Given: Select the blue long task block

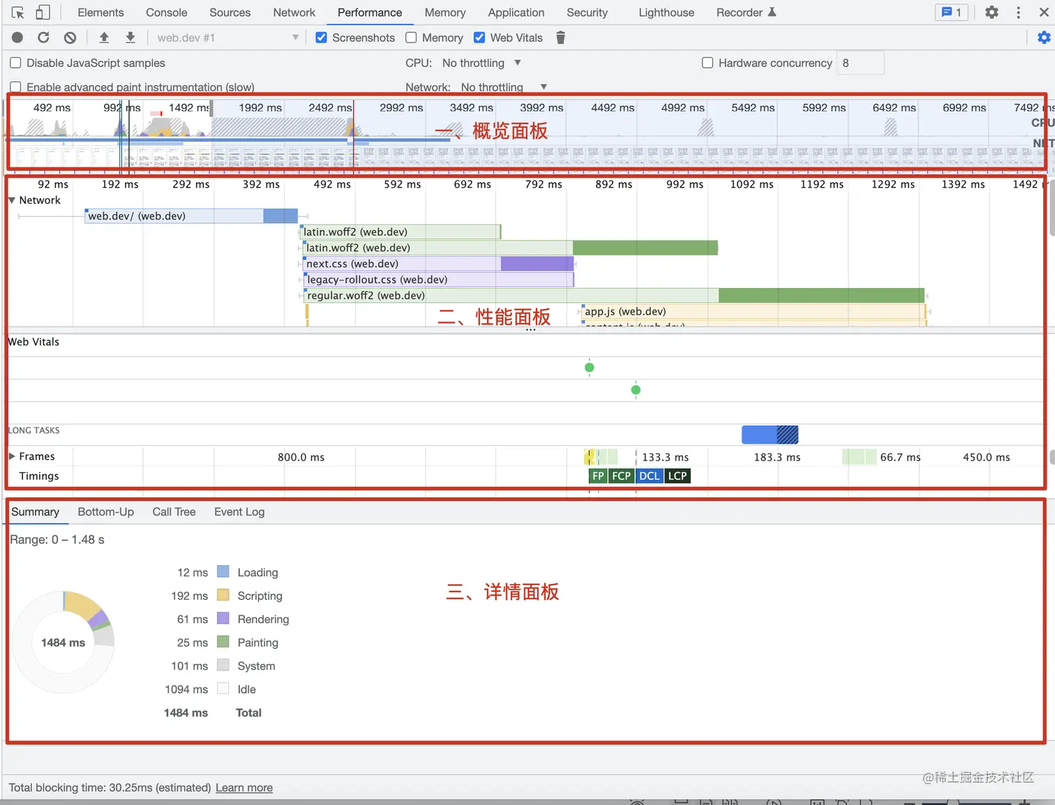Looking at the screenshot, I should 770,435.
